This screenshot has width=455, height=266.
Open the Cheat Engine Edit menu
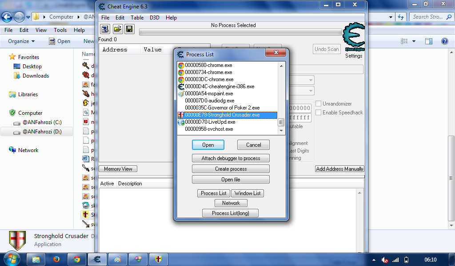120,18
